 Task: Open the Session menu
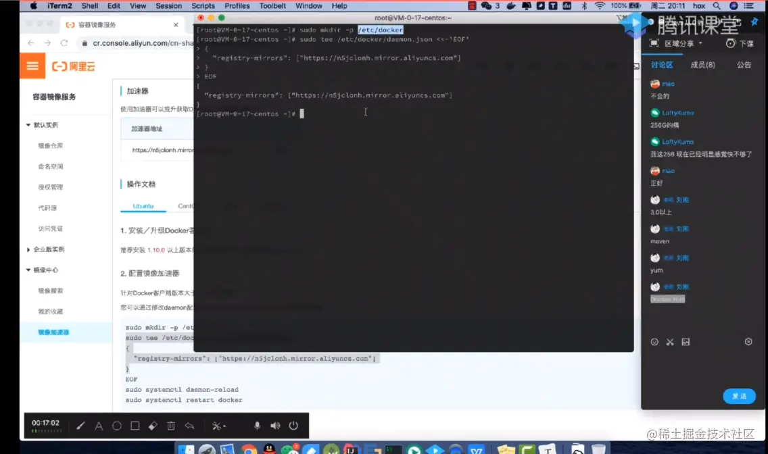pyautogui.click(x=168, y=6)
